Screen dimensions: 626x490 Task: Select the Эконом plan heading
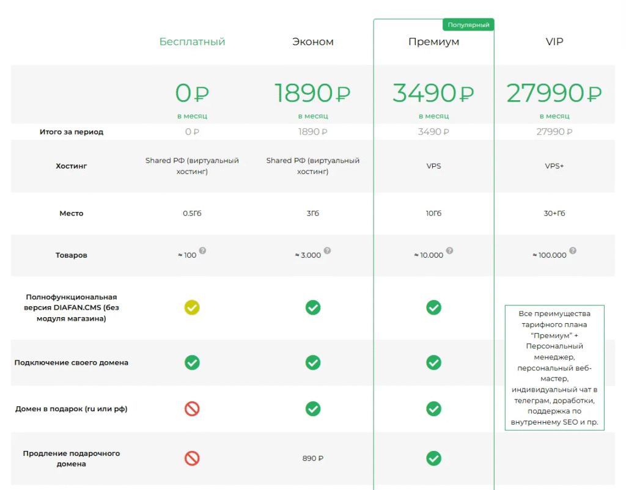[313, 42]
